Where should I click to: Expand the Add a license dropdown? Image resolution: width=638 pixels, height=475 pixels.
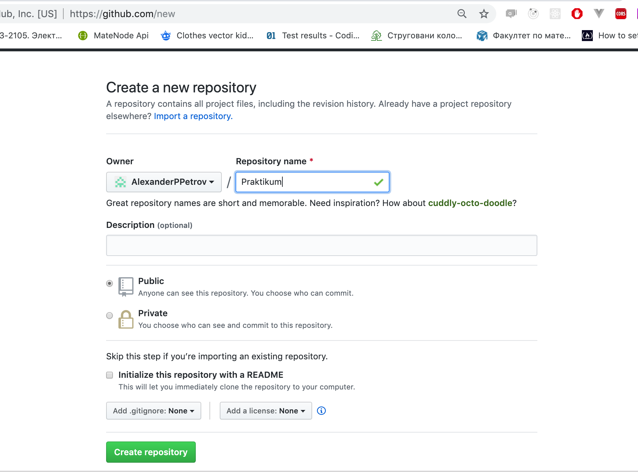click(x=266, y=411)
